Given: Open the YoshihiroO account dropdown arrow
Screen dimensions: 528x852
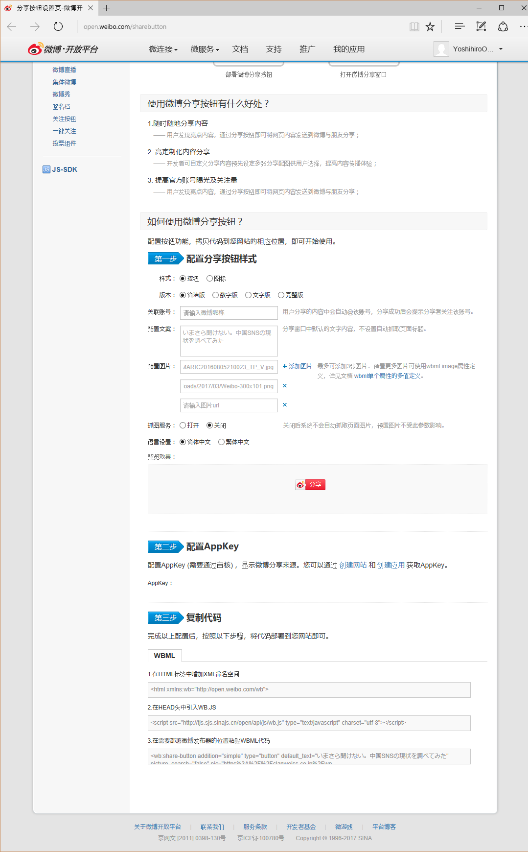Looking at the screenshot, I should pyautogui.click(x=501, y=49).
